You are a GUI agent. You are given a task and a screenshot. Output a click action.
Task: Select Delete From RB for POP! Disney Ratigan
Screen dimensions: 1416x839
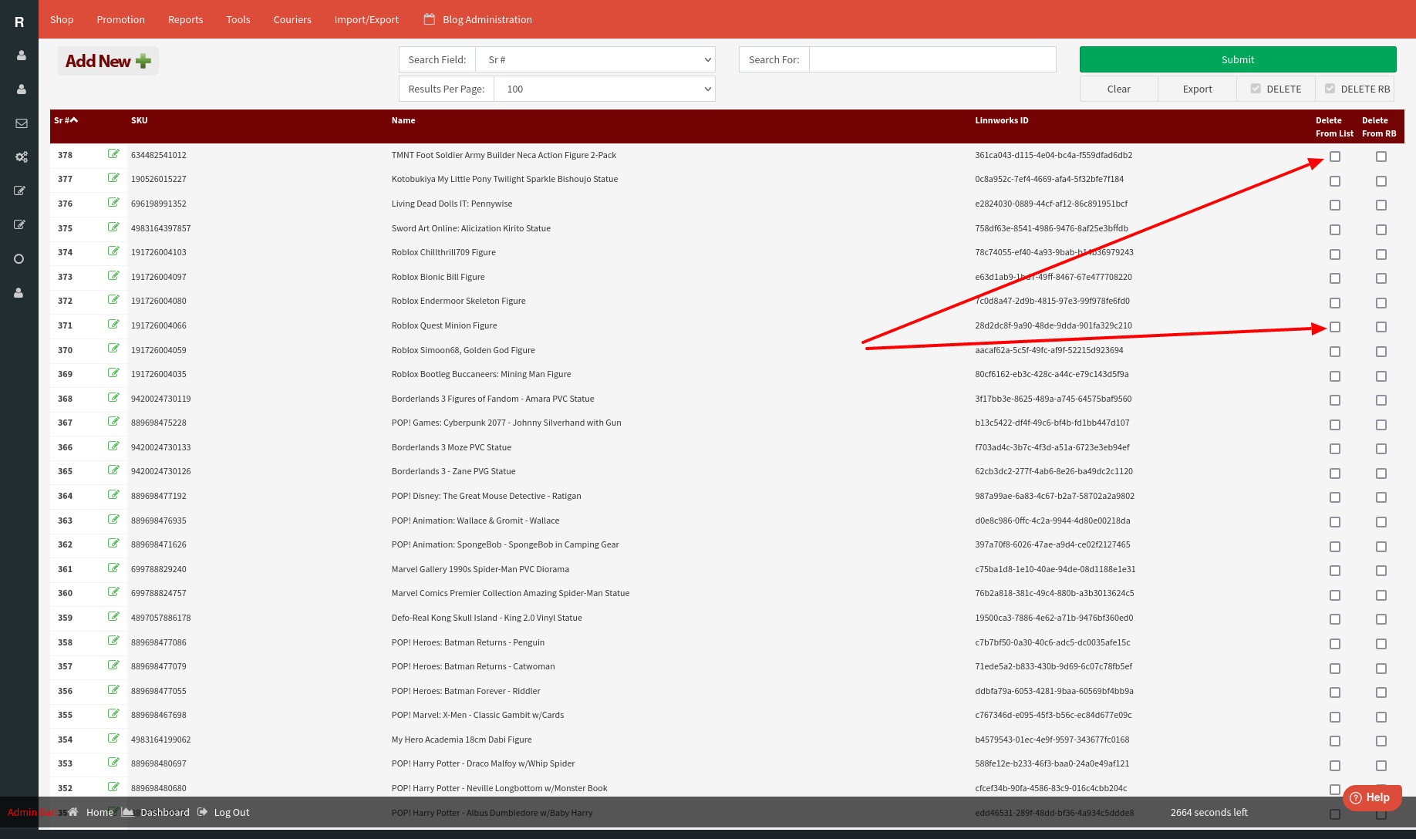click(x=1381, y=497)
